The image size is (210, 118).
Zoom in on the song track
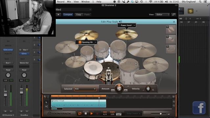(x=174, y=102)
